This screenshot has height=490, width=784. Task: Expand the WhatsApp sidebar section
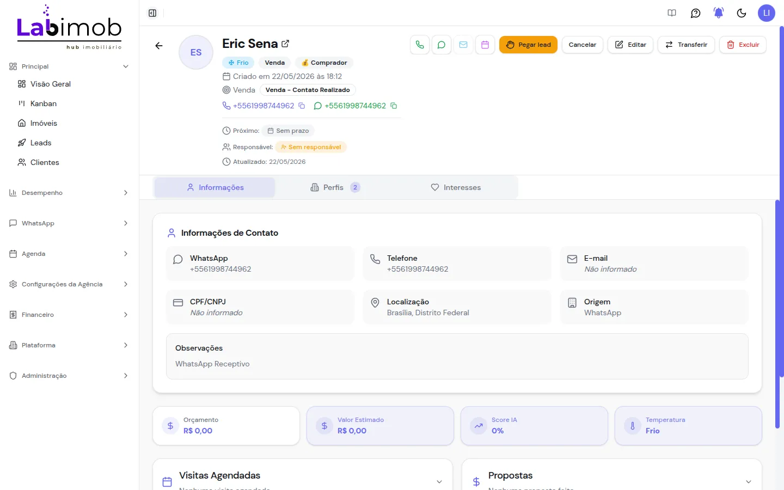(x=70, y=223)
